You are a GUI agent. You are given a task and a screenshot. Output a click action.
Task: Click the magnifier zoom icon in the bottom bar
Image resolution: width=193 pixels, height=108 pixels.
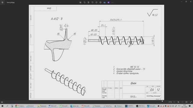click(x=178, y=102)
